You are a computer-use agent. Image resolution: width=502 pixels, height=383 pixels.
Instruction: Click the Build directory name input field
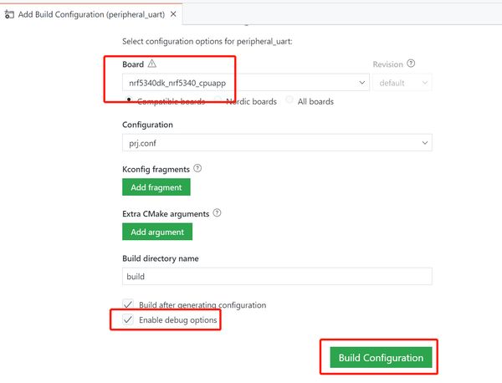(277, 276)
